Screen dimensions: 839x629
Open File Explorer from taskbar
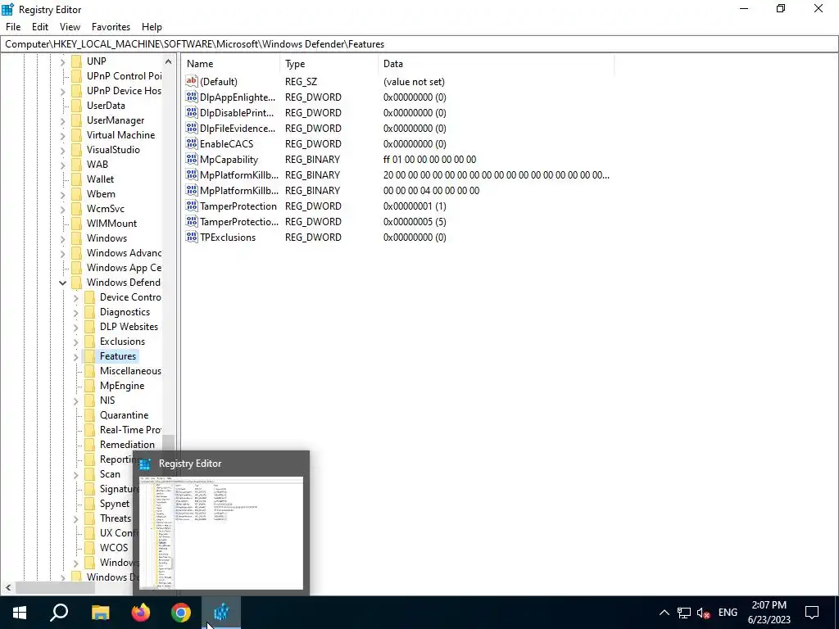coord(100,613)
